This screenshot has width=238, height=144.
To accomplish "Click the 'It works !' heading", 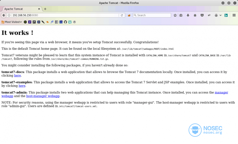I will coord(17,33).
